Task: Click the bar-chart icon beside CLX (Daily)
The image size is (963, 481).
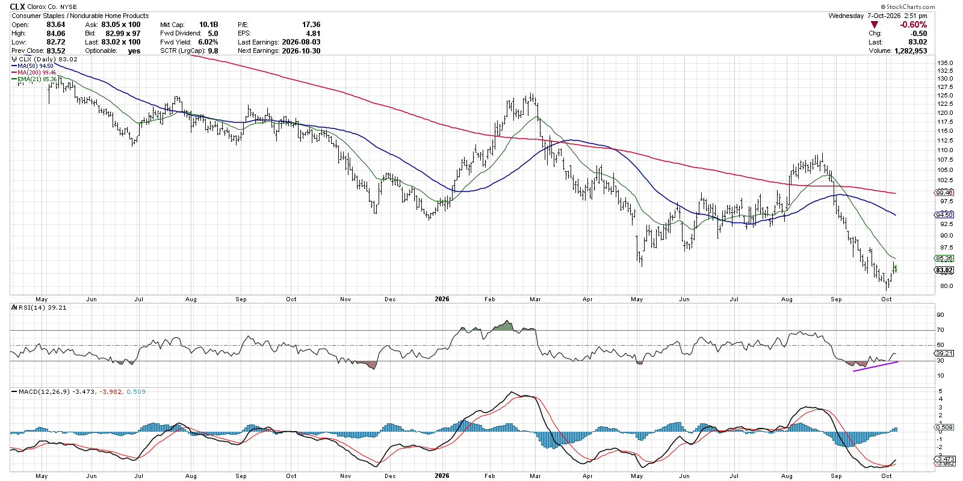Action: click(x=14, y=60)
